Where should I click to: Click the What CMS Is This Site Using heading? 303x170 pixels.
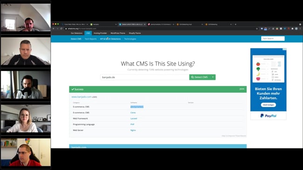point(158,64)
